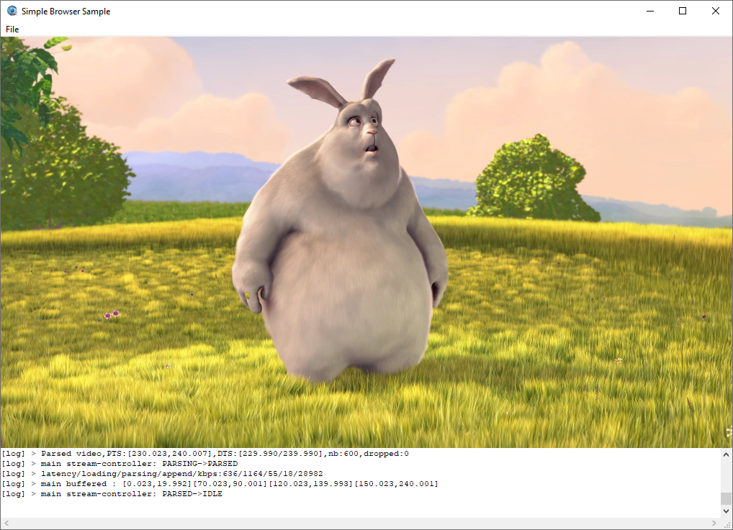Image resolution: width=733 pixels, height=530 pixels.
Task: Click horizontal scrollbar right arrow
Action: click(x=714, y=523)
